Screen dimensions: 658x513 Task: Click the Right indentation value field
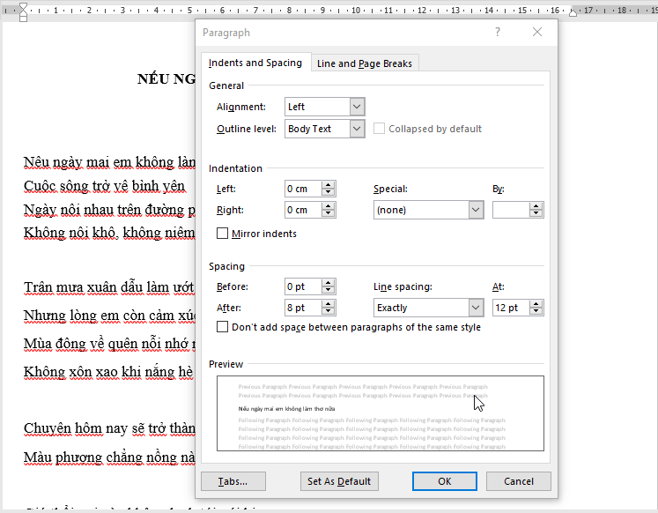[x=303, y=210]
